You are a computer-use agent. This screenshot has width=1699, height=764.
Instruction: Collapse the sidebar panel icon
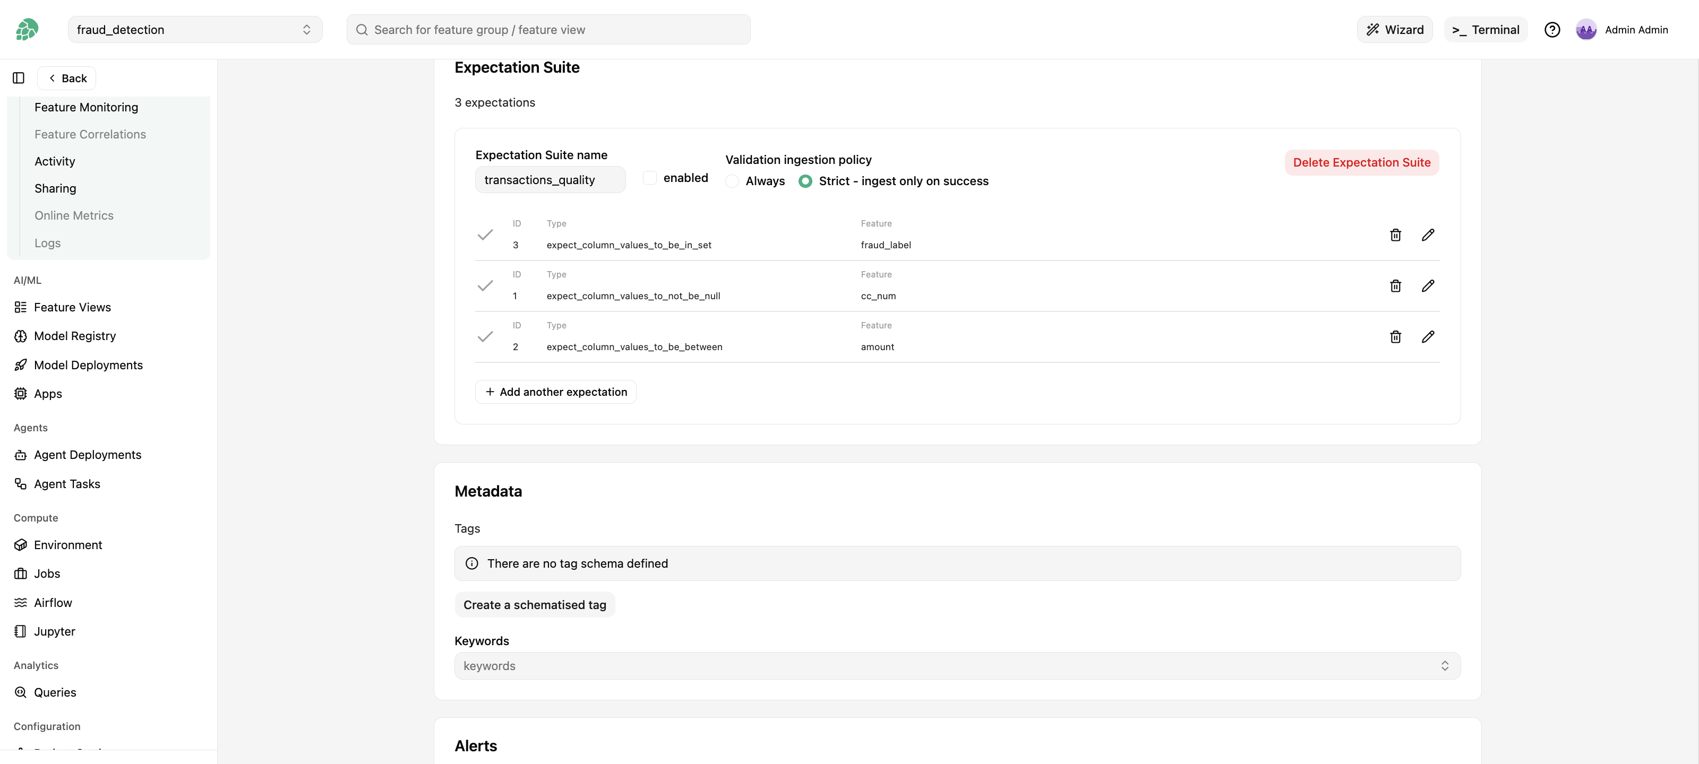(x=19, y=79)
